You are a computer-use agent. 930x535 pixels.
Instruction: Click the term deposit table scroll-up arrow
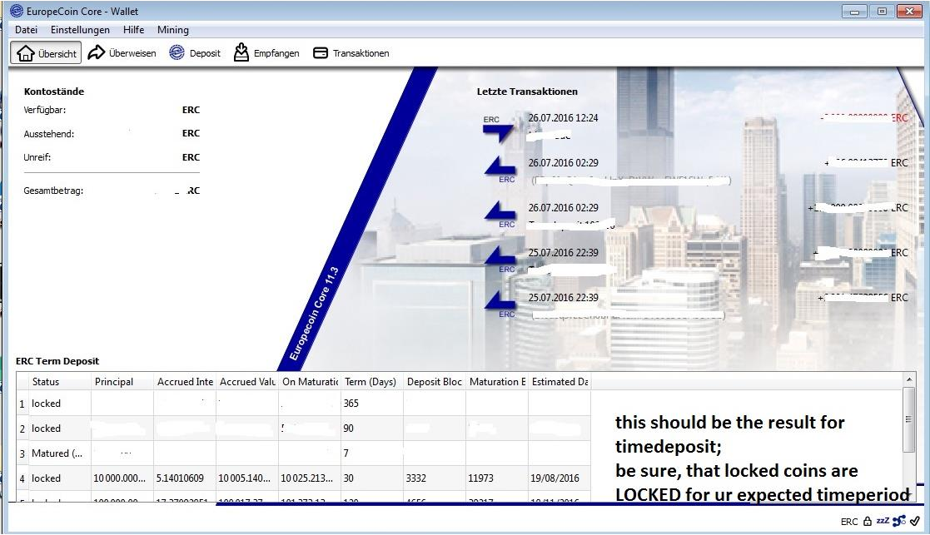pos(908,379)
